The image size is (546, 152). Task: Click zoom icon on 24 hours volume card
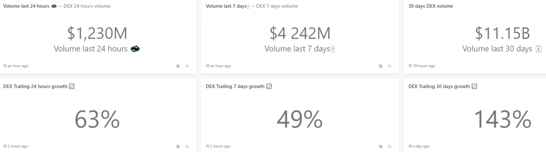click(178, 66)
